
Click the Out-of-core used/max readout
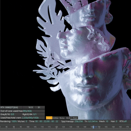[x=23, y=111]
